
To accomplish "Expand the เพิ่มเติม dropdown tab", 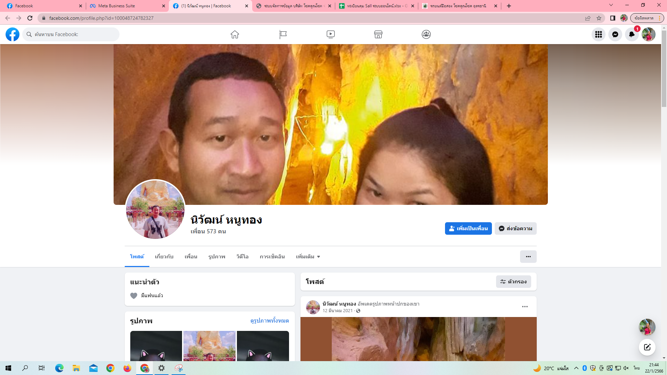I will 308,257.
